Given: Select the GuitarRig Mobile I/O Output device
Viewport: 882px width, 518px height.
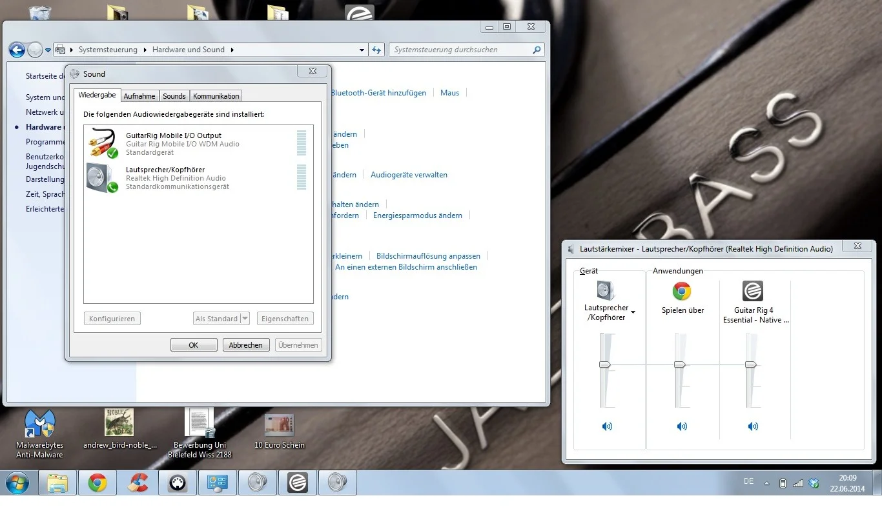Looking at the screenshot, I should (x=173, y=143).
